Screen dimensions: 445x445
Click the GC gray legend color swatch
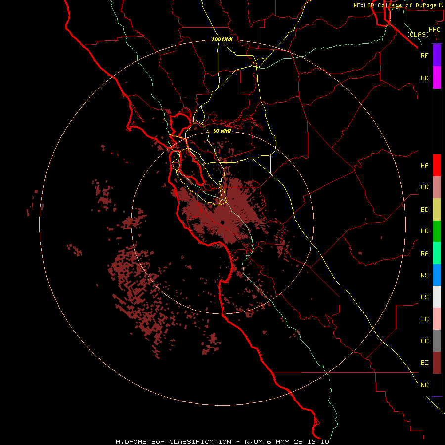pos(437,341)
